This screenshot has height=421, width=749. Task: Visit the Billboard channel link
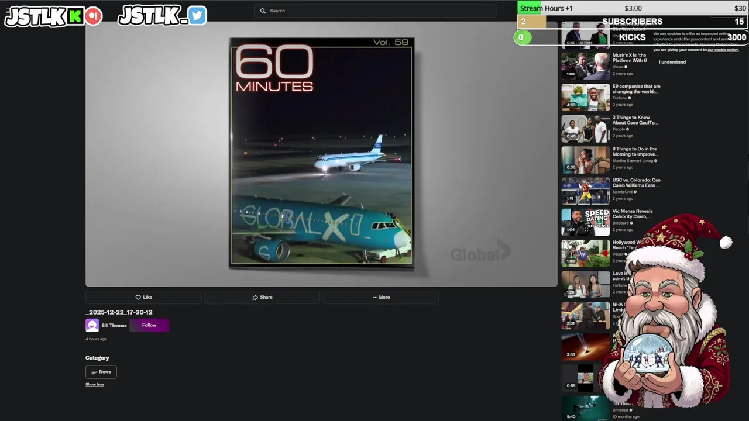[621, 223]
